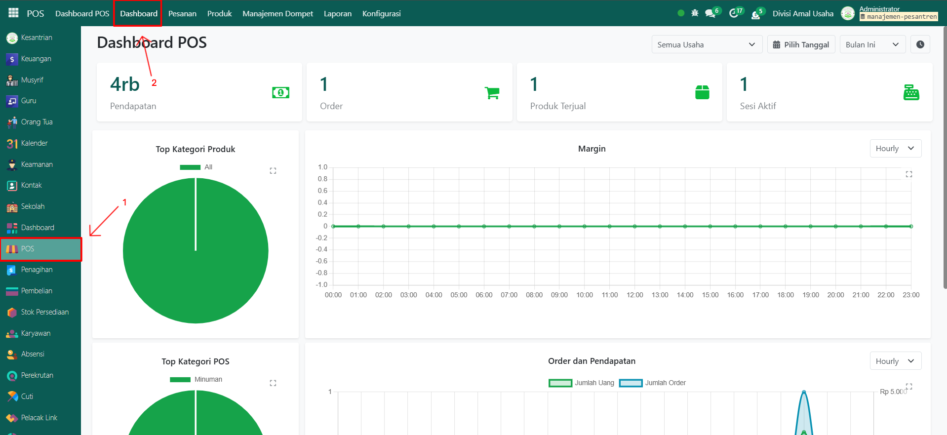Image resolution: width=947 pixels, height=435 pixels.
Task: Toggle Jumlah Uang legend series
Action: click(582, 383)
